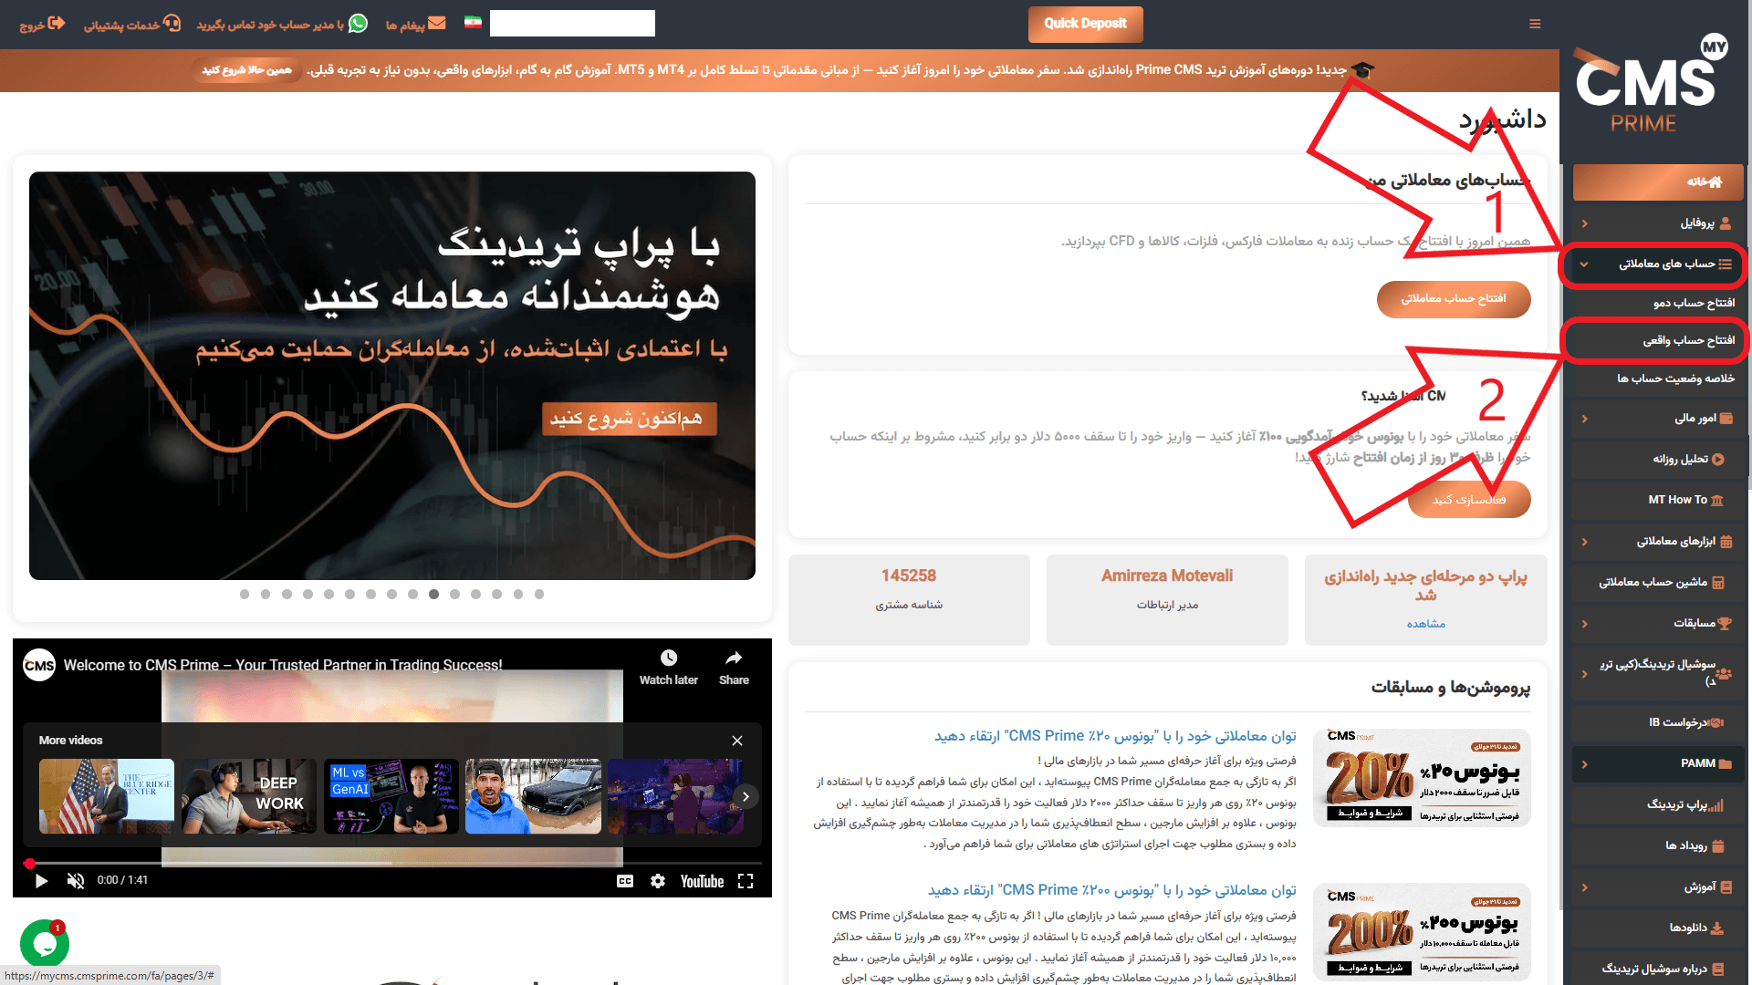The height and width of the screenshot is (985, 1752).
Task: Expand the PAMM sidebar menu
Action: pyautogui.click(x=1658, y=764)
